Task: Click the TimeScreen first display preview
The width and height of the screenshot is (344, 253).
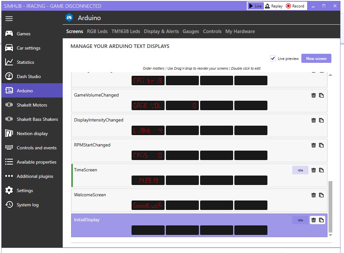Action: click(148, 180)
